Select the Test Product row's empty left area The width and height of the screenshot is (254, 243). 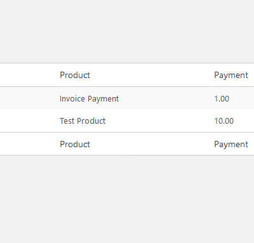[27, 121]
